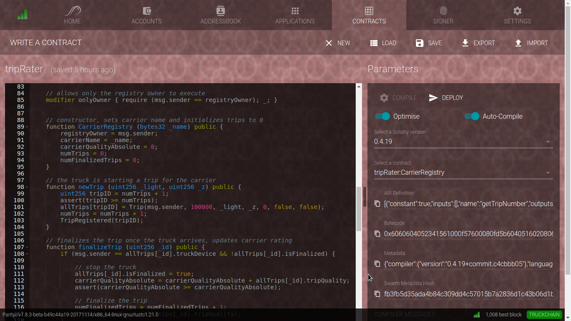Viewport: 571px width, 321px height.
Task: Export the contract
Action: 478,43
